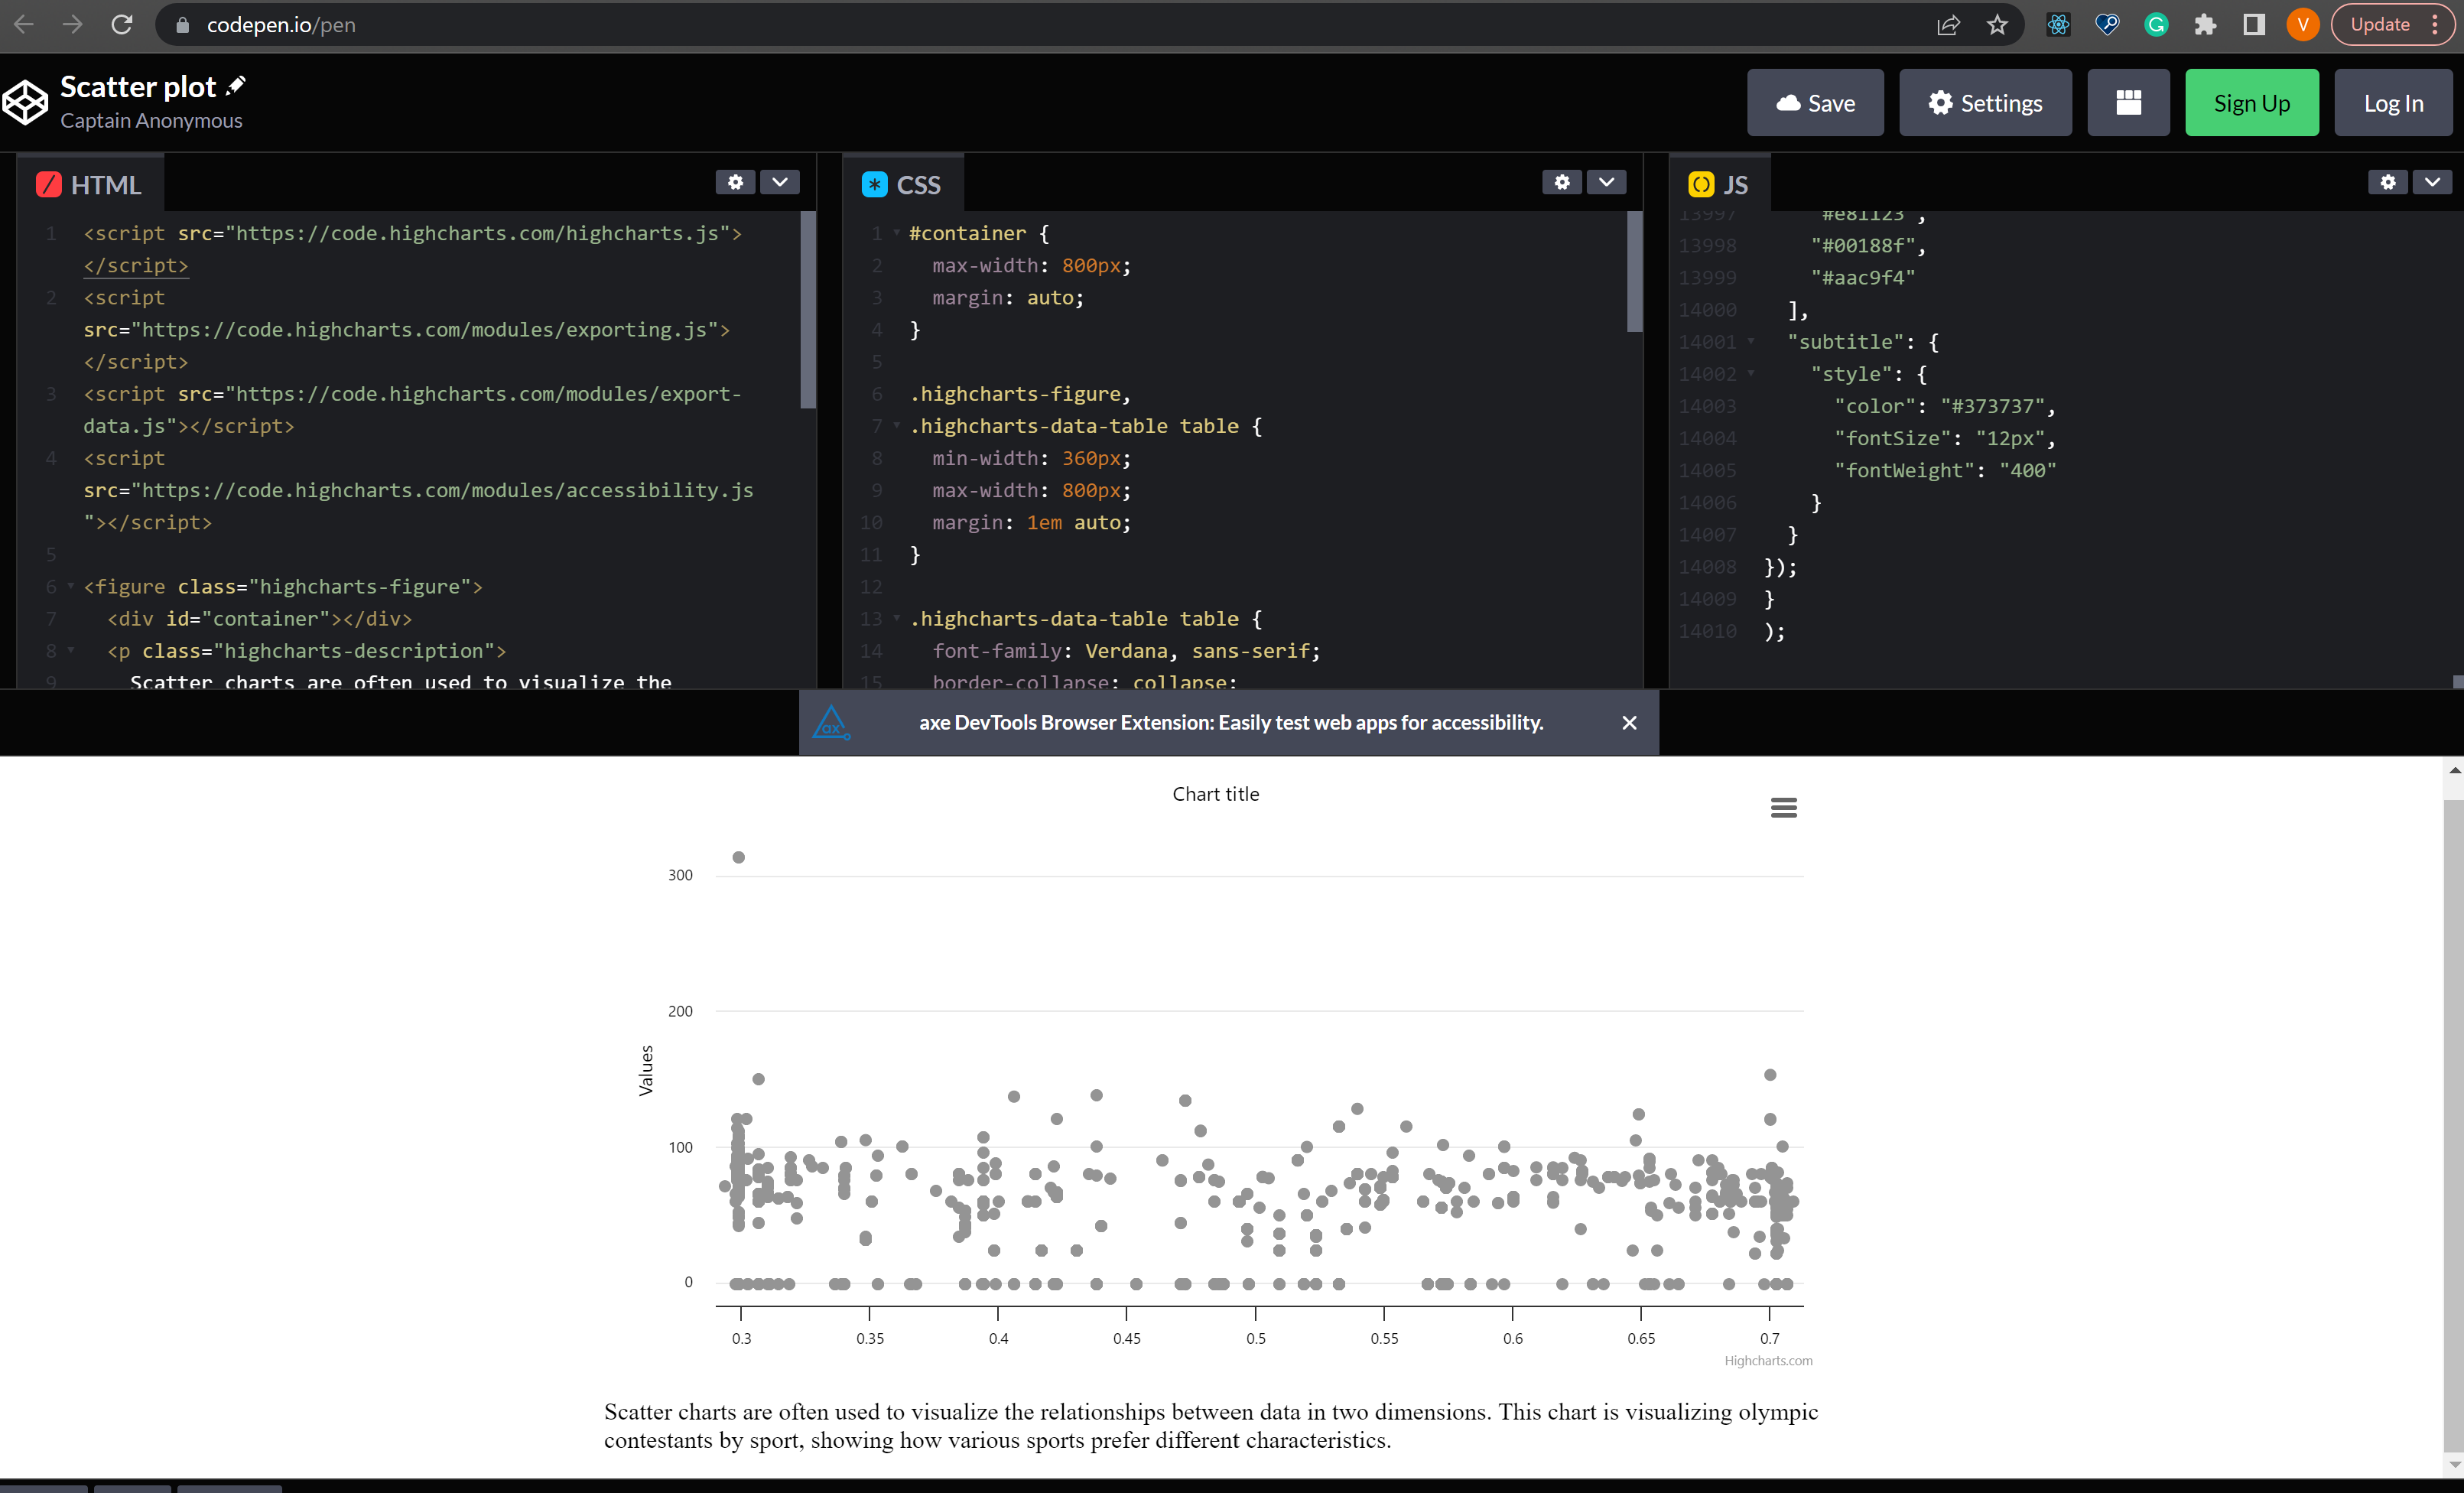Collapse the HTML panel via its chevron
2464x1493 pixels.
click(x=781, y=182)
